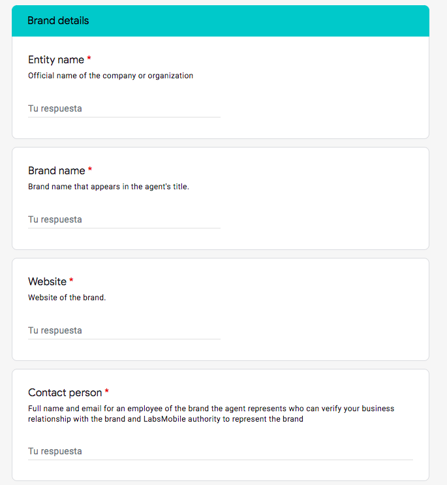Click the 'Full name and email' description
This screenshot has width=447, height=485.
pos(211,409)
